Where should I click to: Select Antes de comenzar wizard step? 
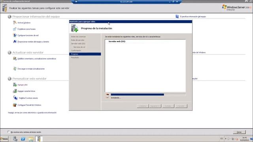click(x=78, y=37)
